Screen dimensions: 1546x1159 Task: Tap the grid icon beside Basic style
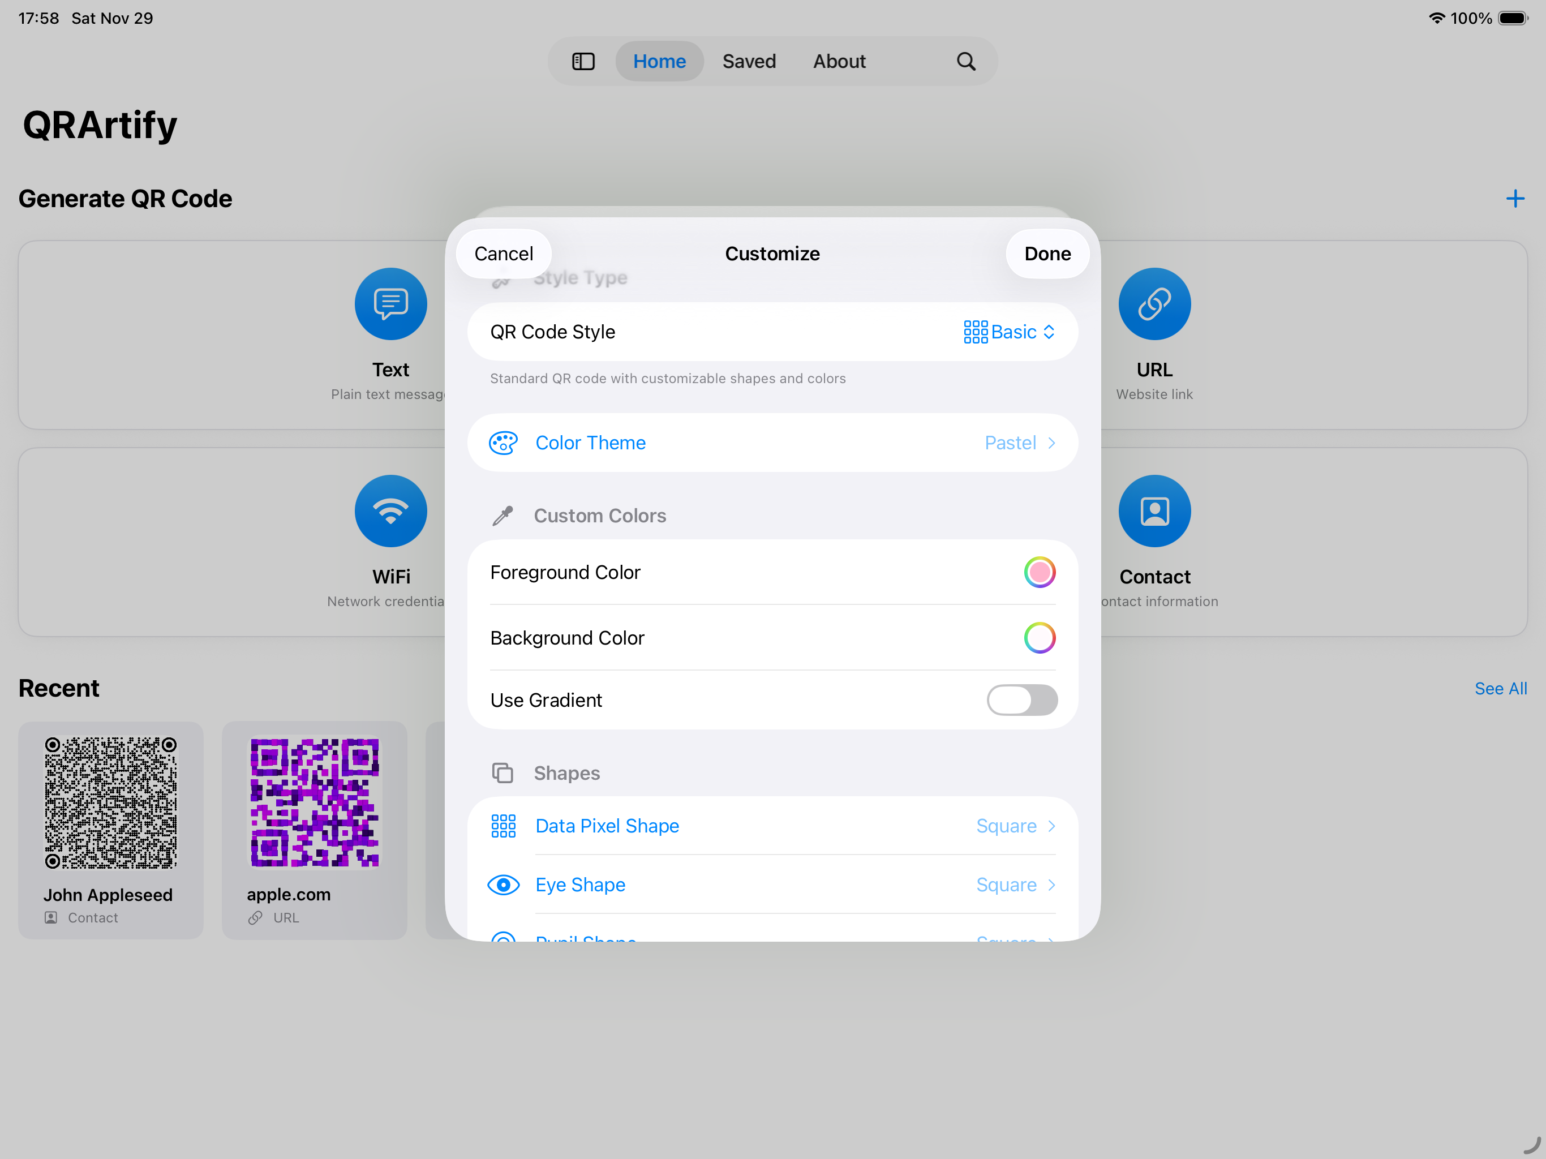[x=975, y=332]
